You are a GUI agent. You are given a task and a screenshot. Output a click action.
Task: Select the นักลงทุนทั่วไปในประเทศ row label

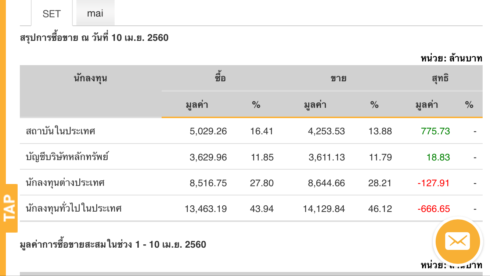tap(74, 209)
